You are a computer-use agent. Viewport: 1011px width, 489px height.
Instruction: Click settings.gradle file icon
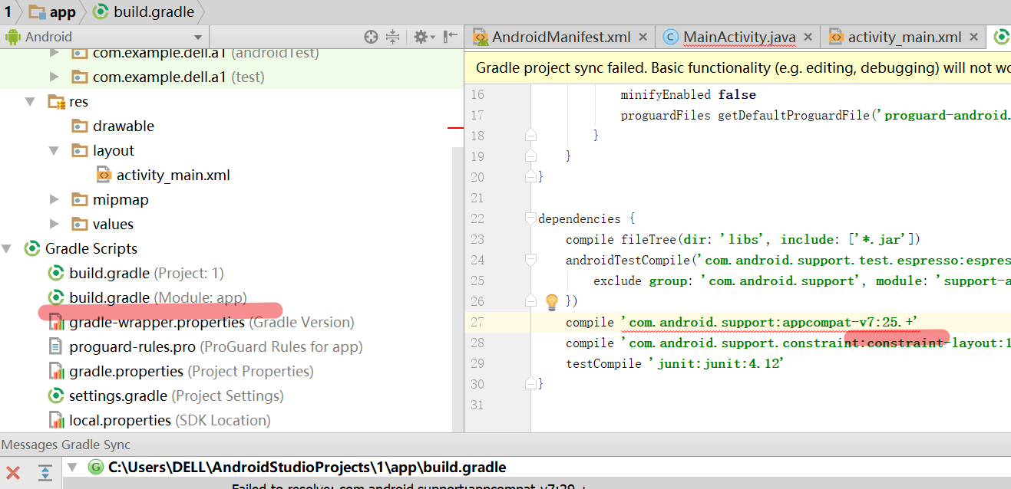coord(55,395)
